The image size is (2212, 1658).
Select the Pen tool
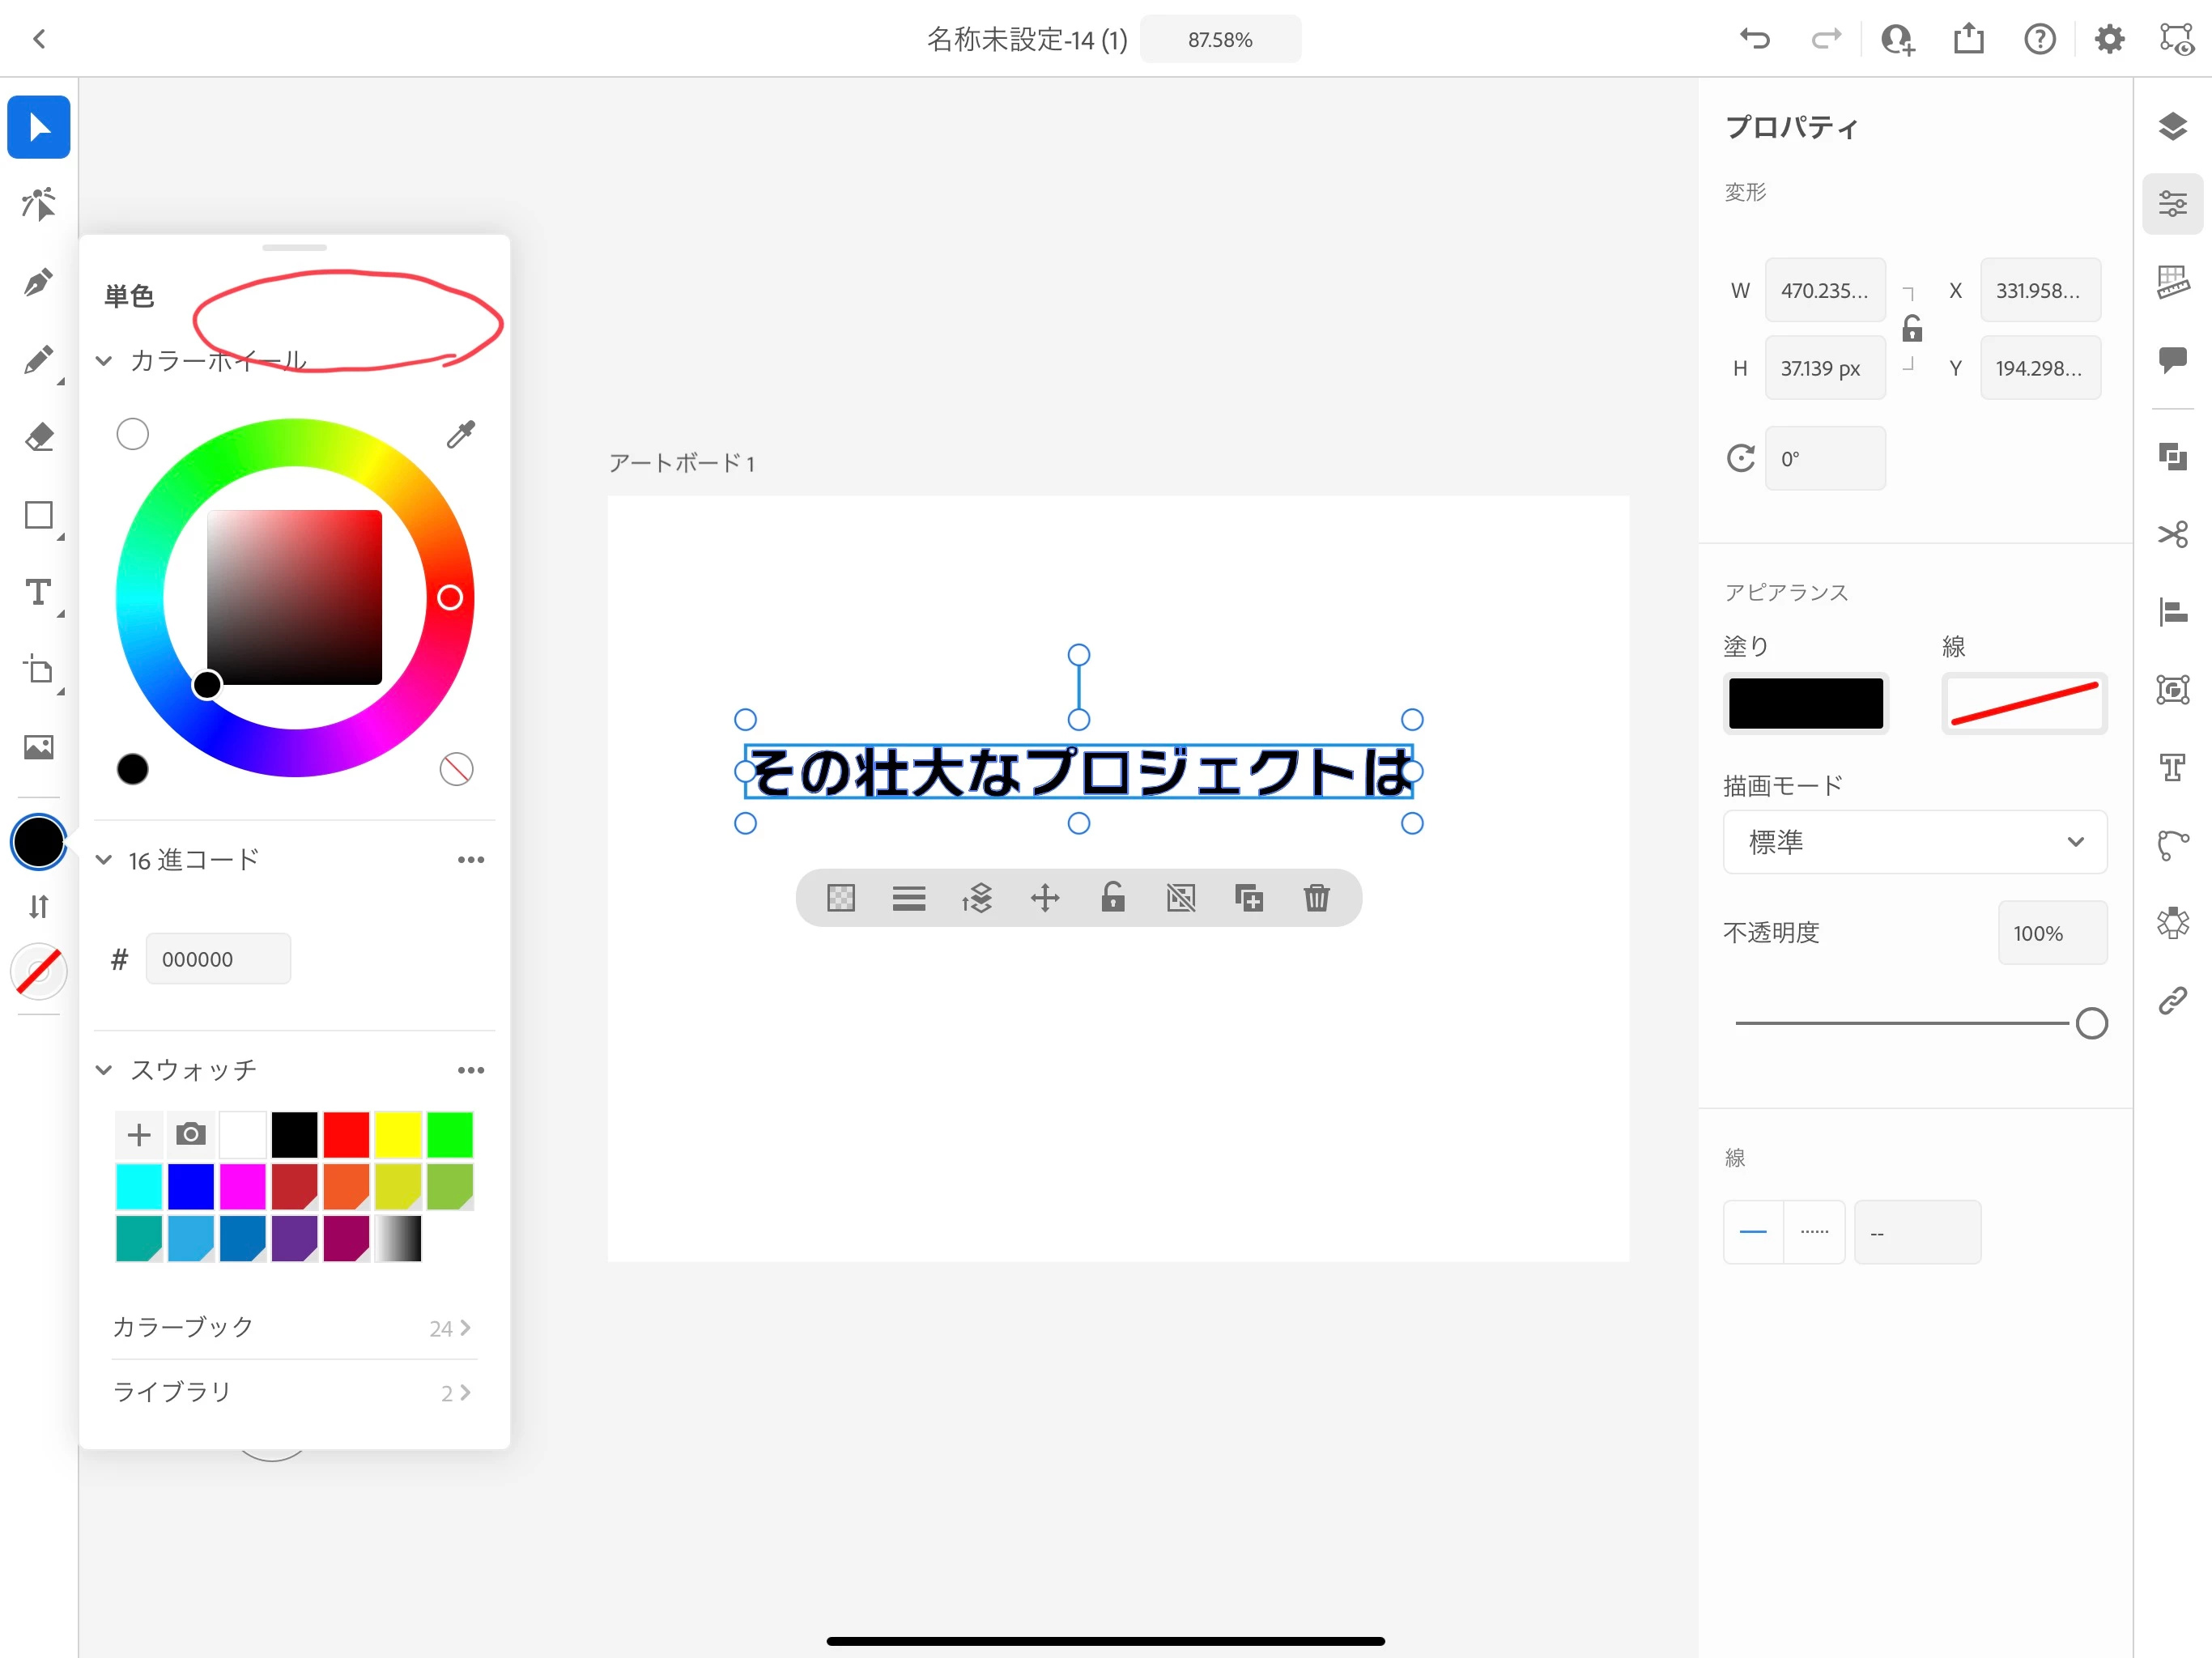[38, 283]
